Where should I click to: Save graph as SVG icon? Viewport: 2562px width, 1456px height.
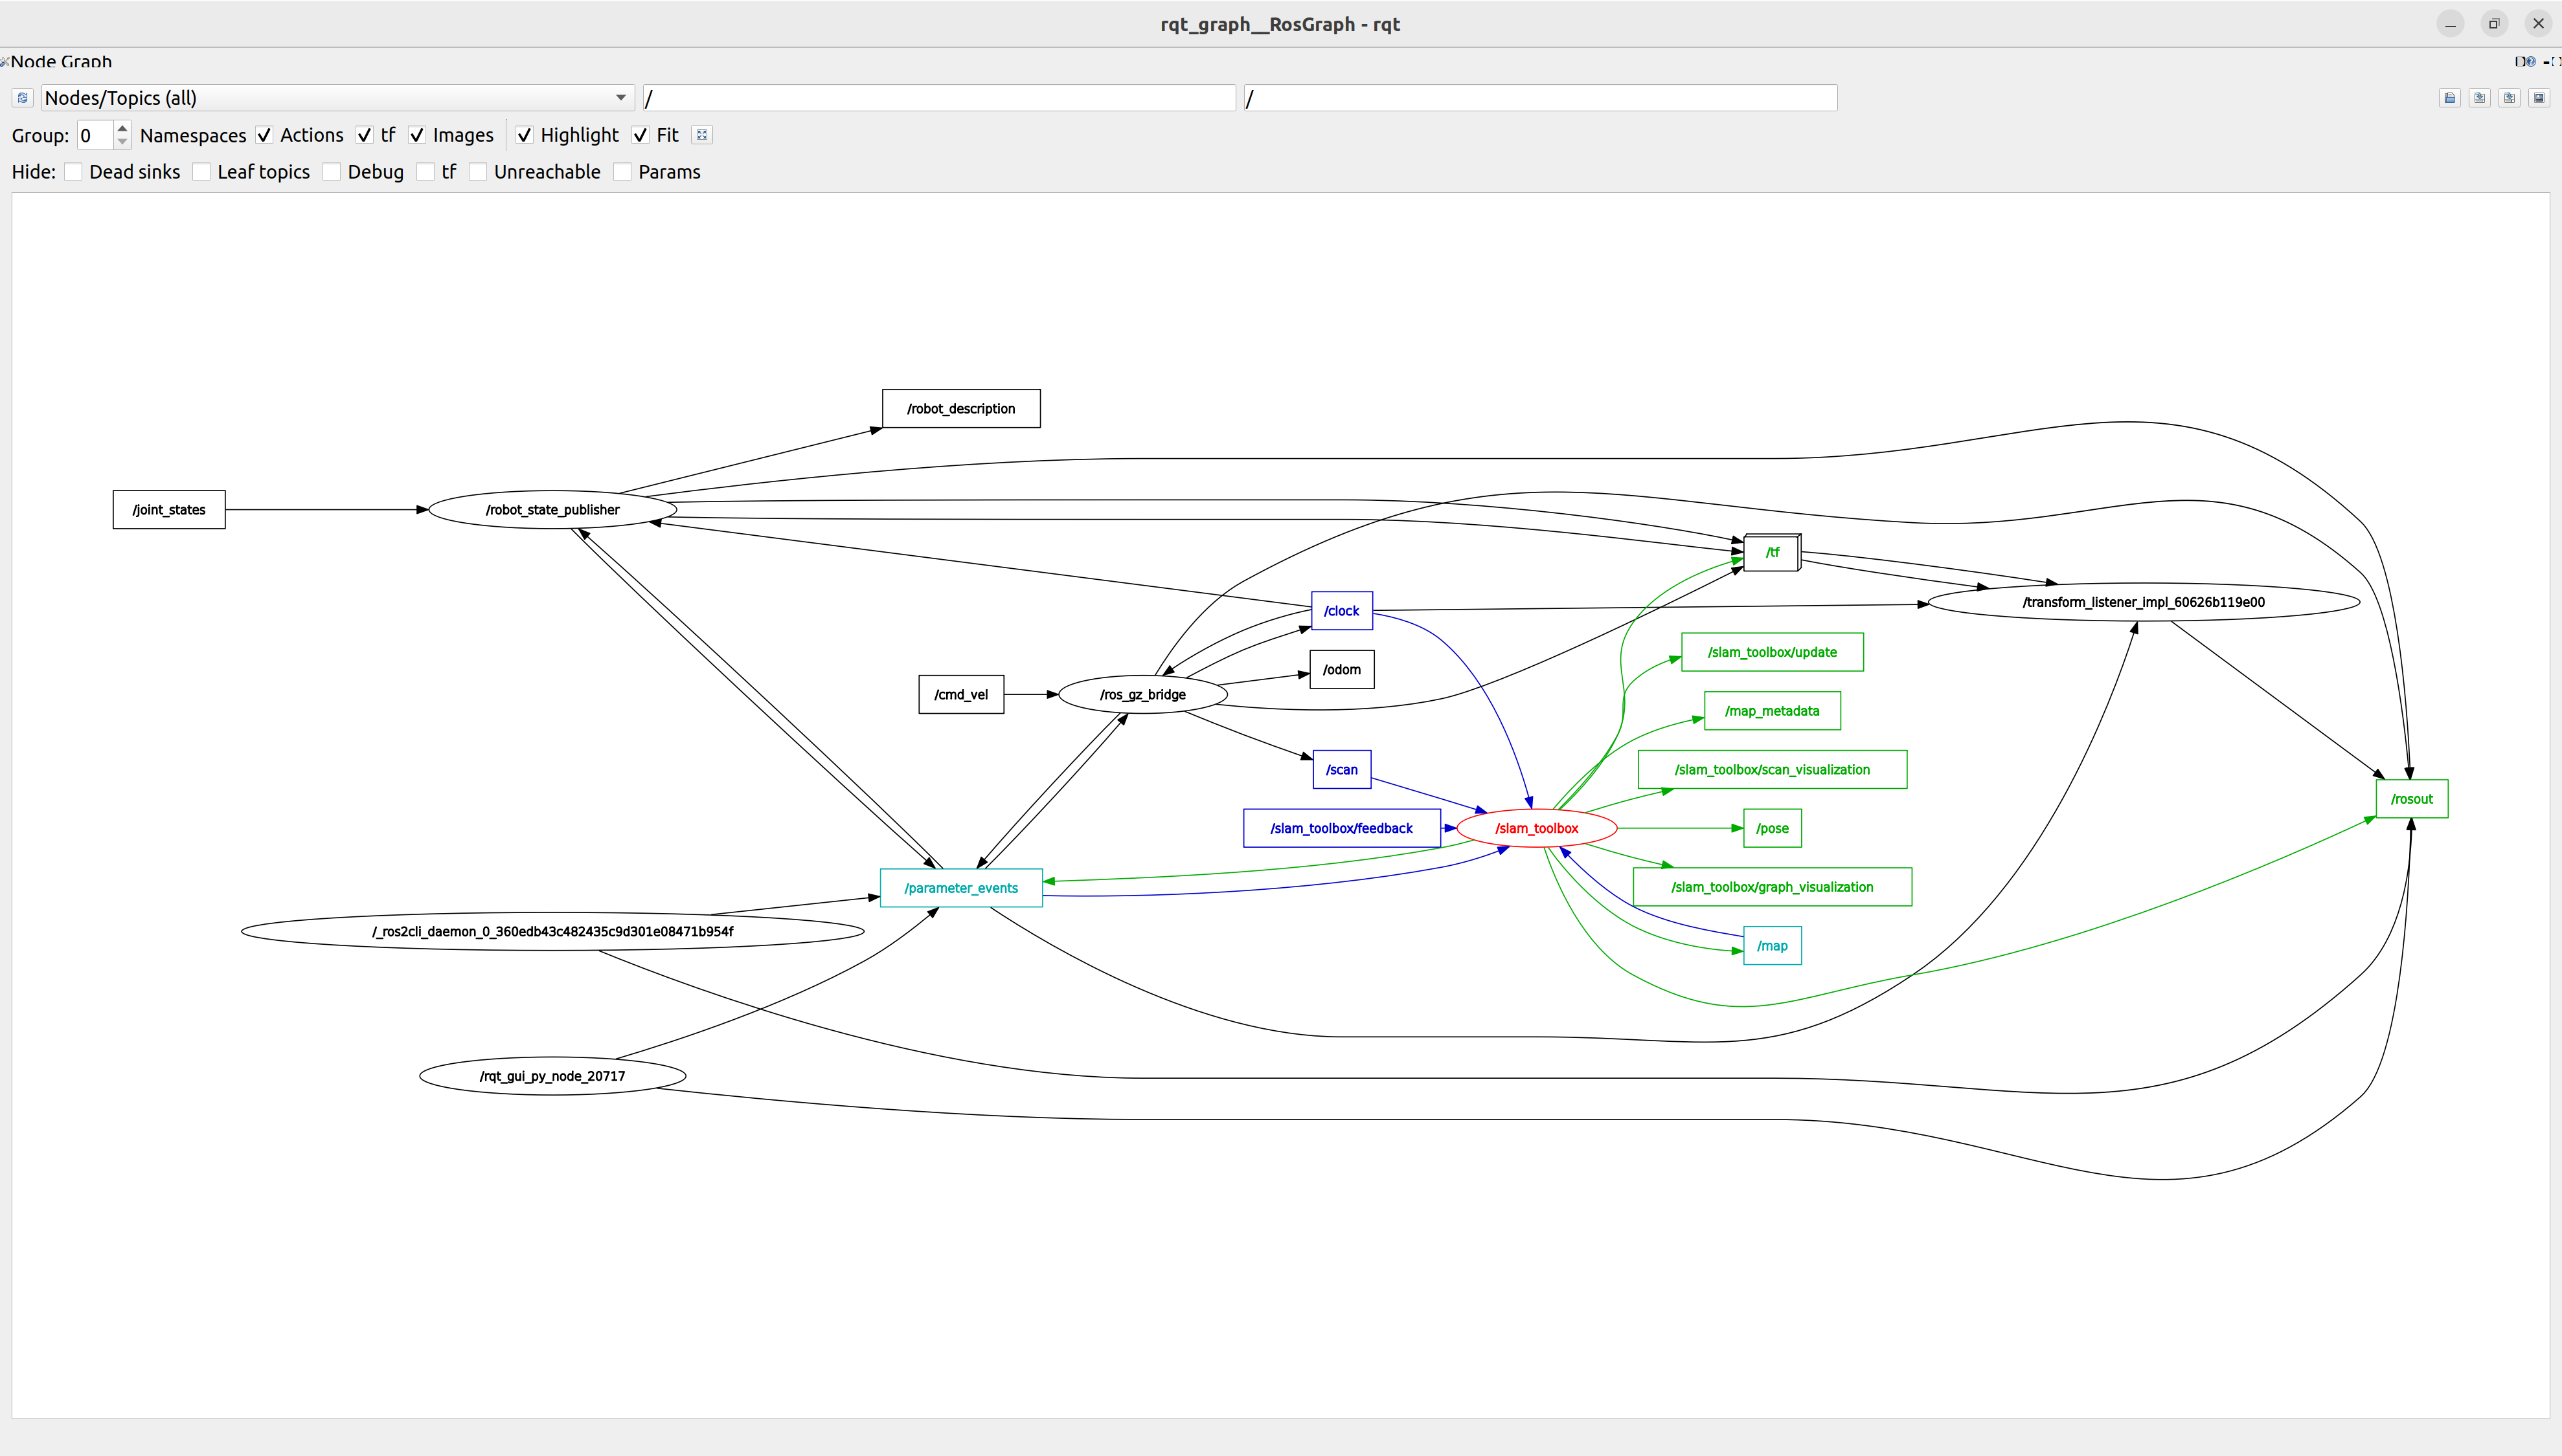2509,98
